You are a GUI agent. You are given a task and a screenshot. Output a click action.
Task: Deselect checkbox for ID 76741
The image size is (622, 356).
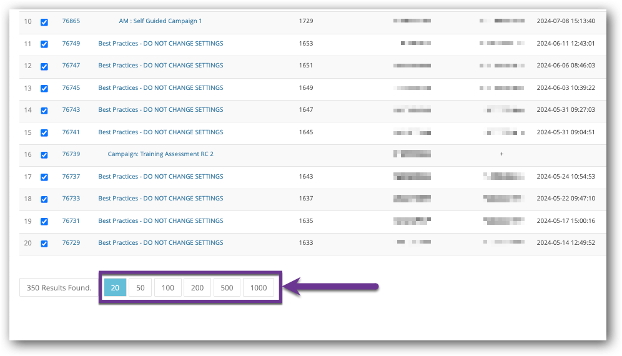pyautogui.click(x=44, y=132)
